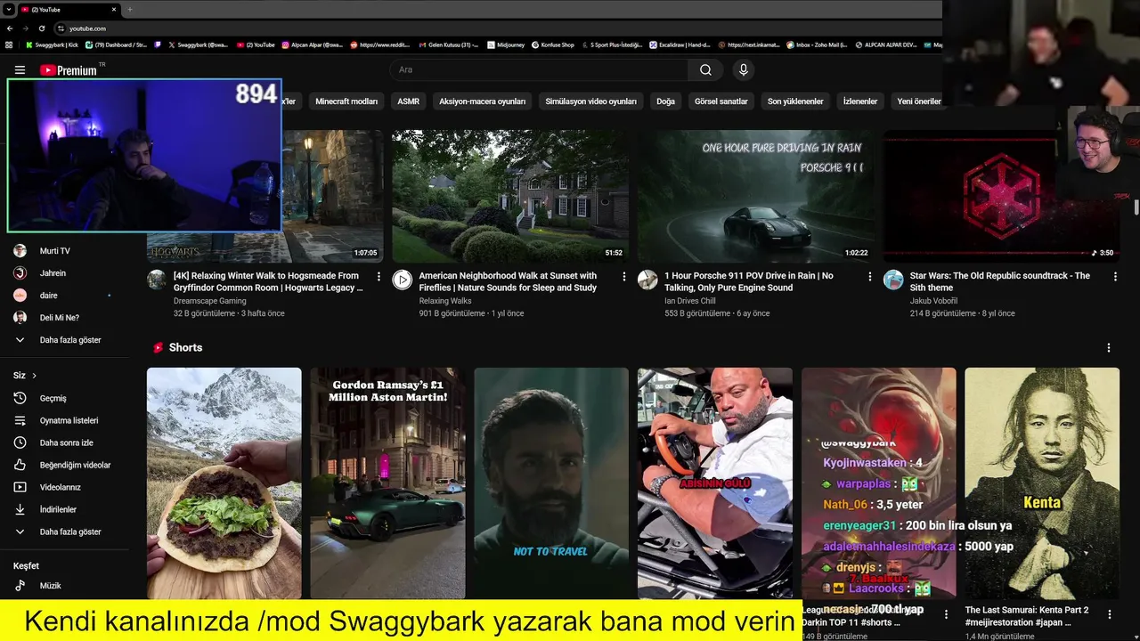Open the 'Gelen Kutusu' Gmail bookmark
1140x641 pixels.
click(448, 45)
